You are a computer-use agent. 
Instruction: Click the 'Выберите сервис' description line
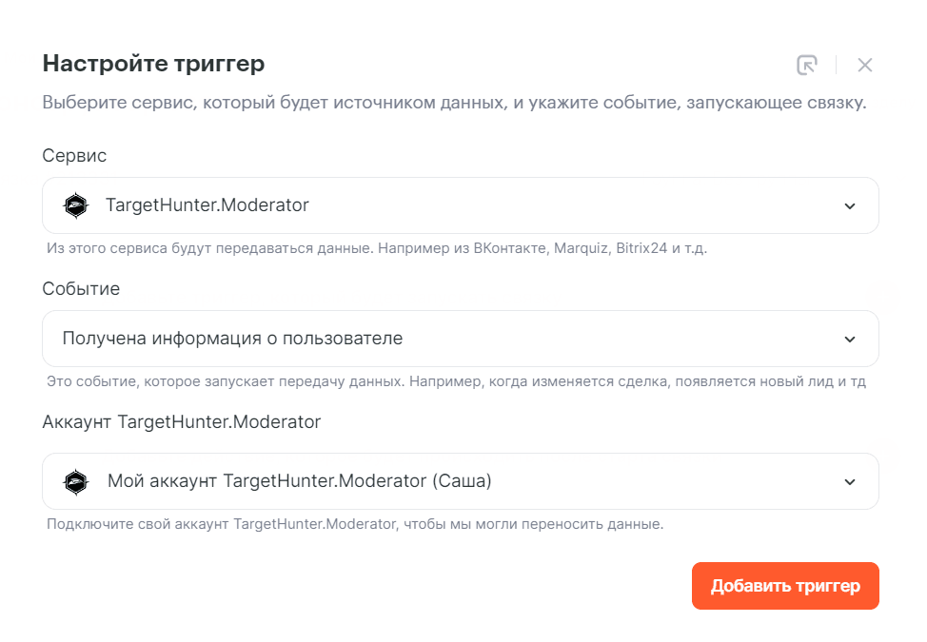454,103
